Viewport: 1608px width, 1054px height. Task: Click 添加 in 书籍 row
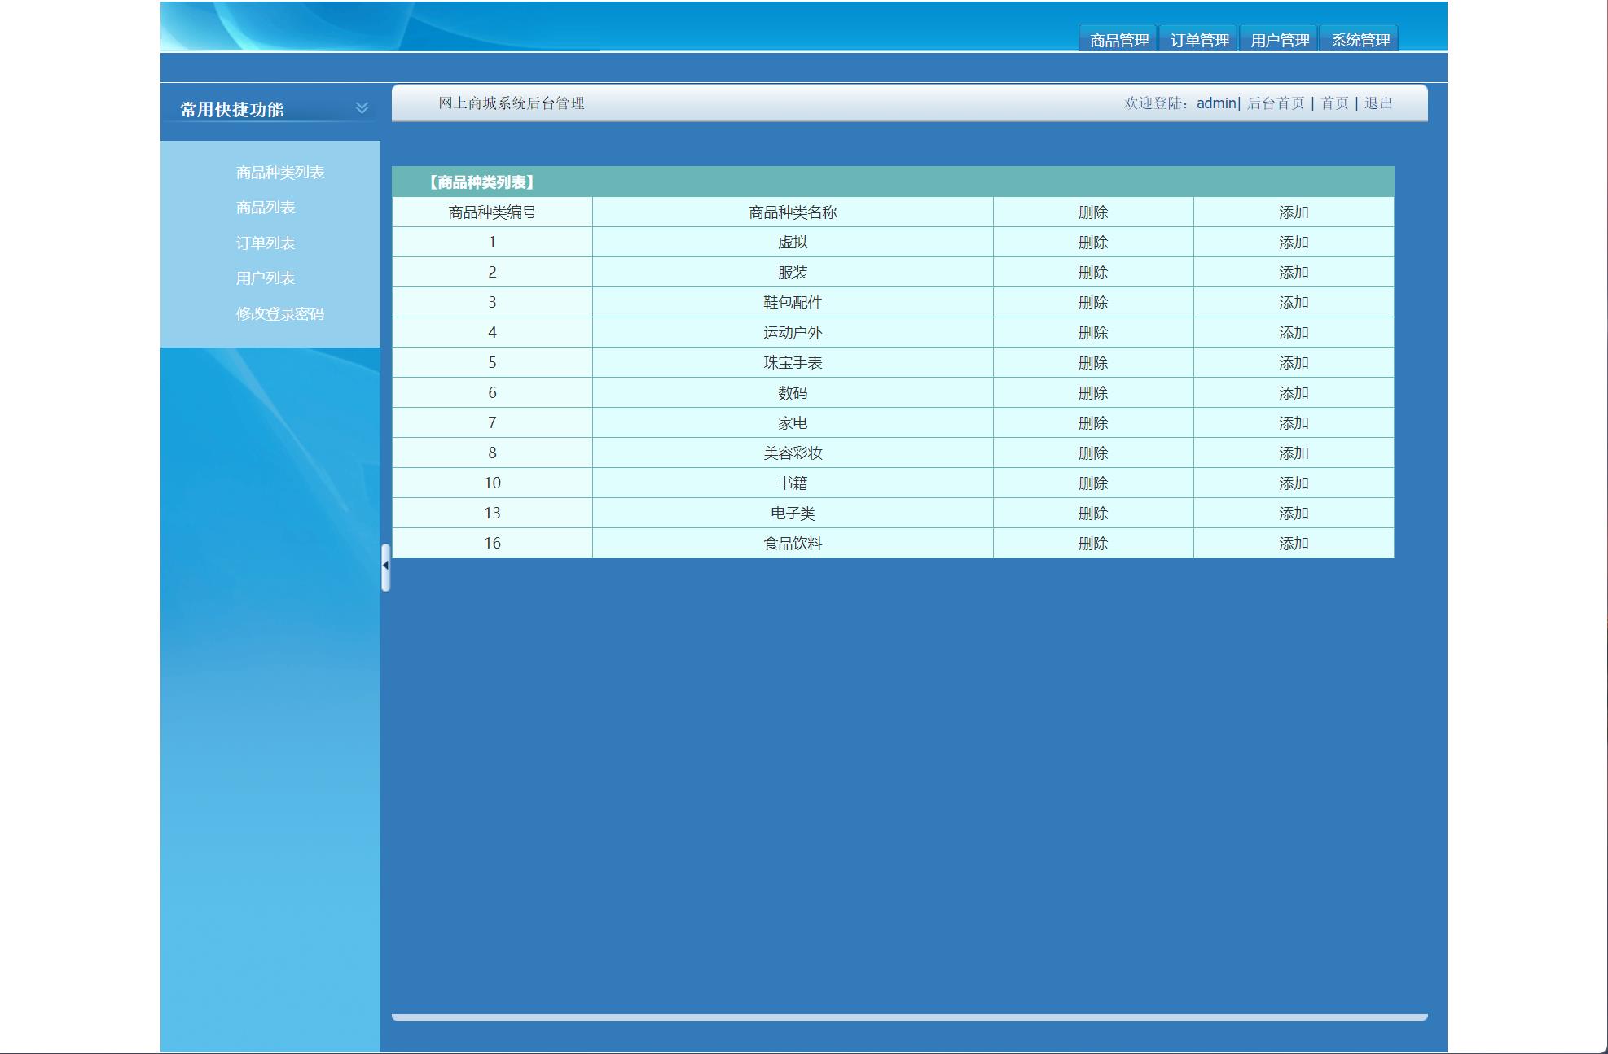tap(1293, 483)
